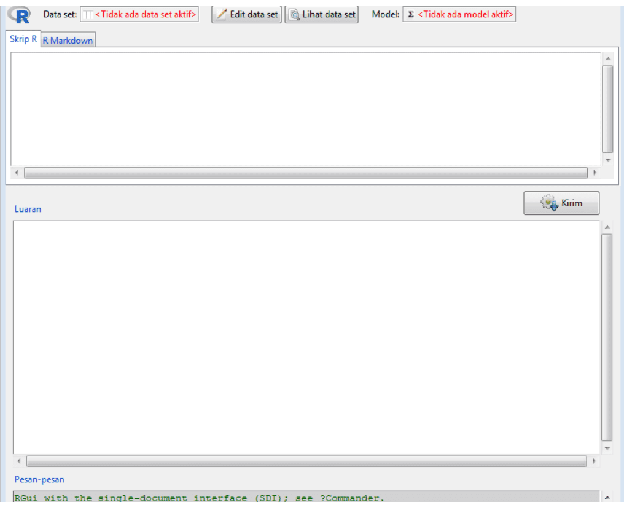Click the Pesan-pesan message text area
Image resolution: width=624 pixels, height=505 pixels.
(x=305, y=498)
